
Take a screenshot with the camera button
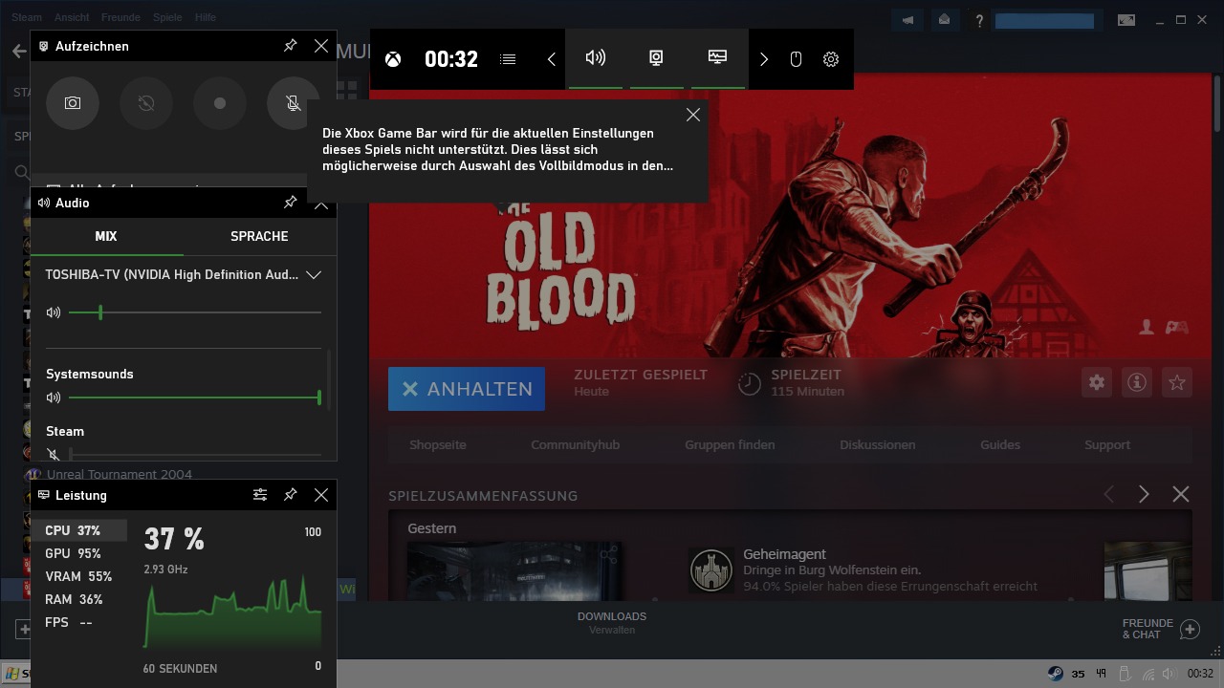[73, 103]
